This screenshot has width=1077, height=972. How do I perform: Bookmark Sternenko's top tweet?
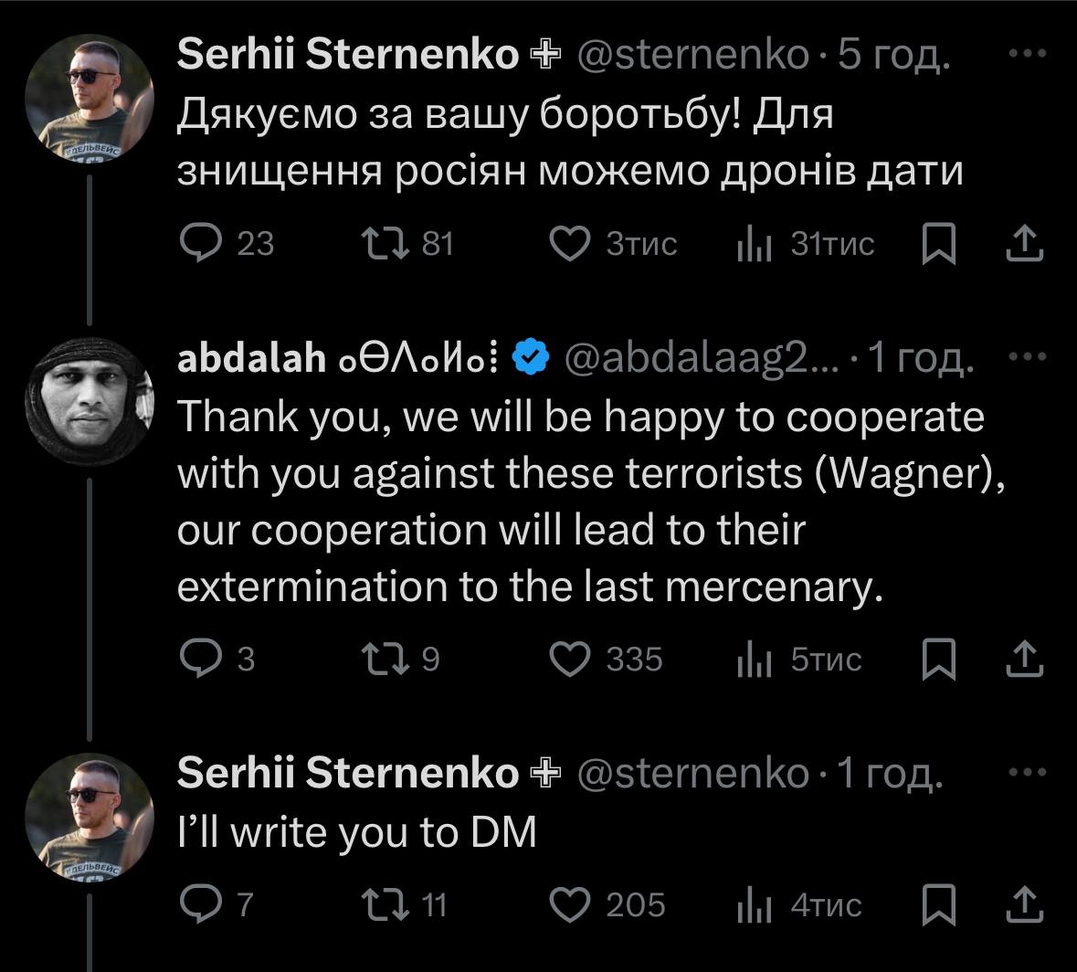click(x=939, y=244)
